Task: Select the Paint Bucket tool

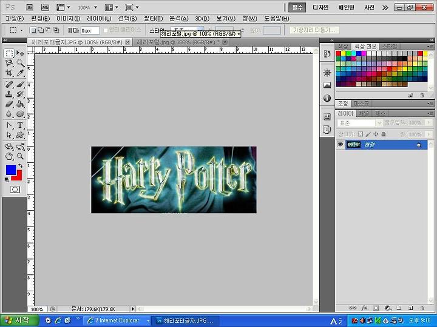Action: 20,104
